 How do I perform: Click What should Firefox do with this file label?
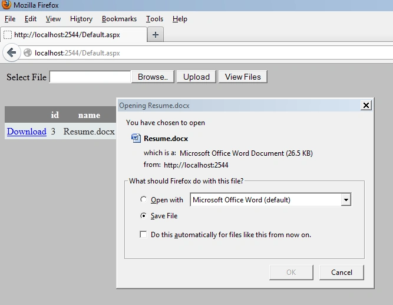186,181
